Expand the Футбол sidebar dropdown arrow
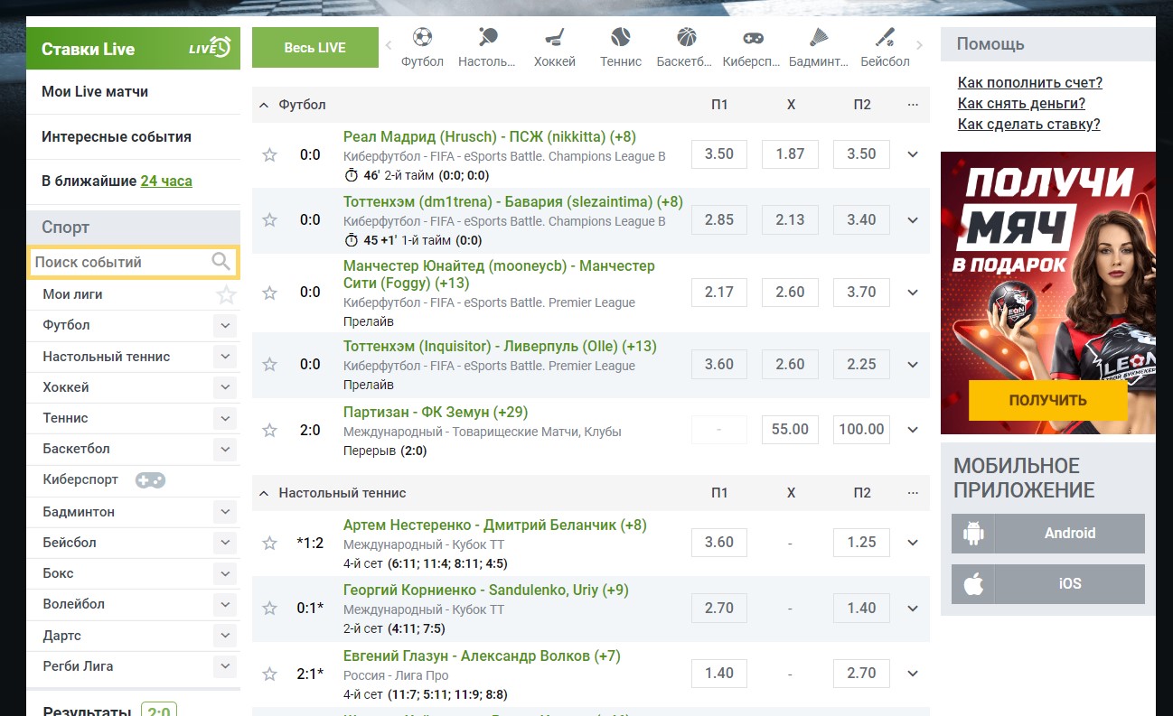This screenshot has height=716, width=1173. [225, 326]
